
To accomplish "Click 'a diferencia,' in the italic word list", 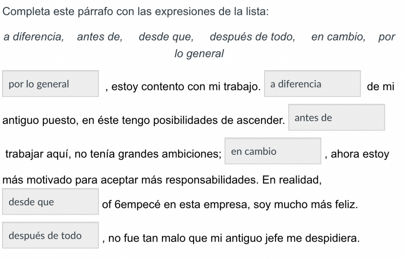I will click(x=34, y=37).
